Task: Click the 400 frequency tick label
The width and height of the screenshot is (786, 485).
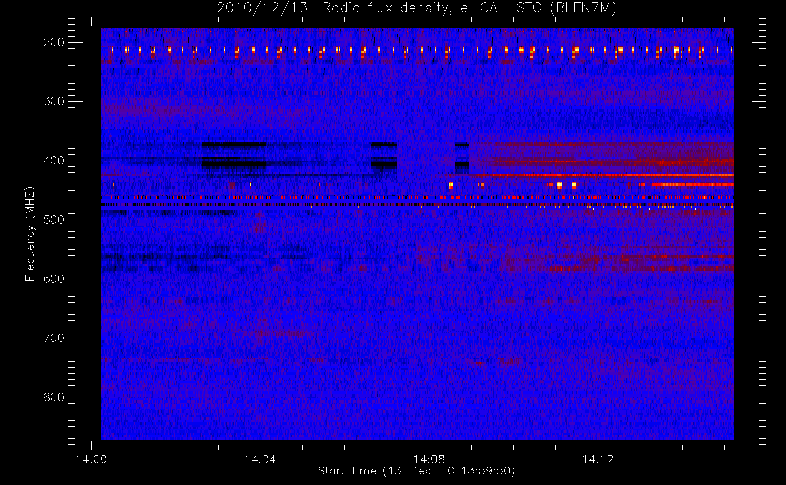Action: 54,161
